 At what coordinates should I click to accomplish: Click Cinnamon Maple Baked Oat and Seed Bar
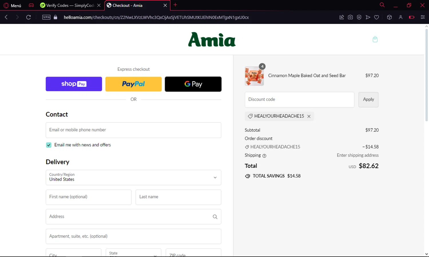(x=307, y=76)
